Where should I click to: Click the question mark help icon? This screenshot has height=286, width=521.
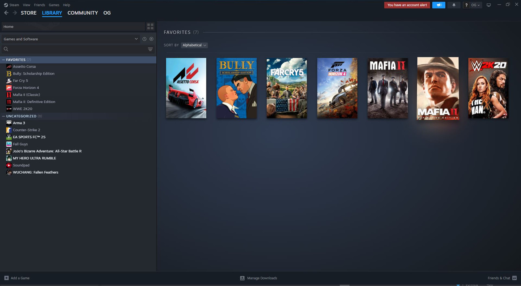pos(466,5)
